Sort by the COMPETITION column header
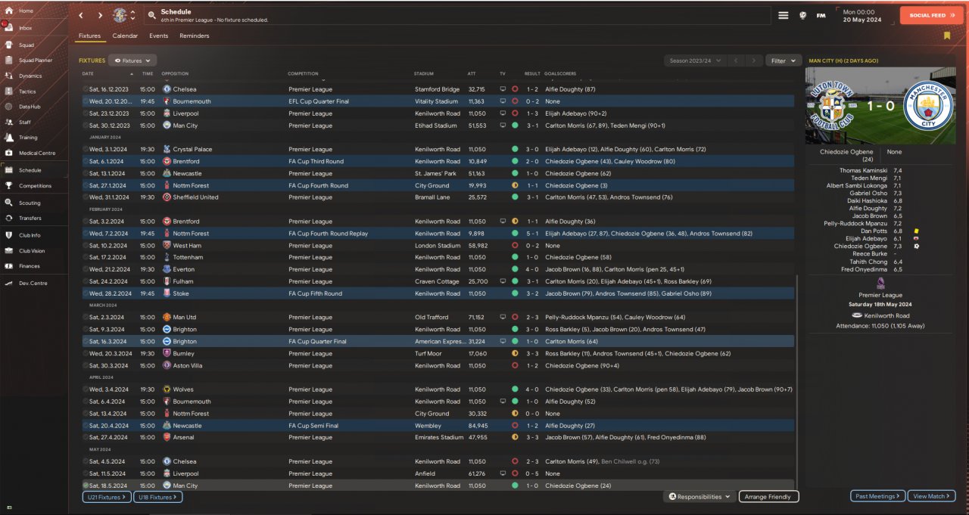The width and height of the screenshot is (969, 515). pos(303,74)
